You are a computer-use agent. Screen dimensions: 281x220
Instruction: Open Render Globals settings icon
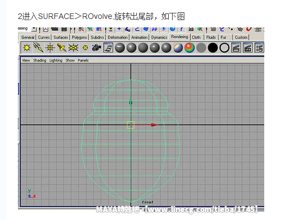coord(259,47)
